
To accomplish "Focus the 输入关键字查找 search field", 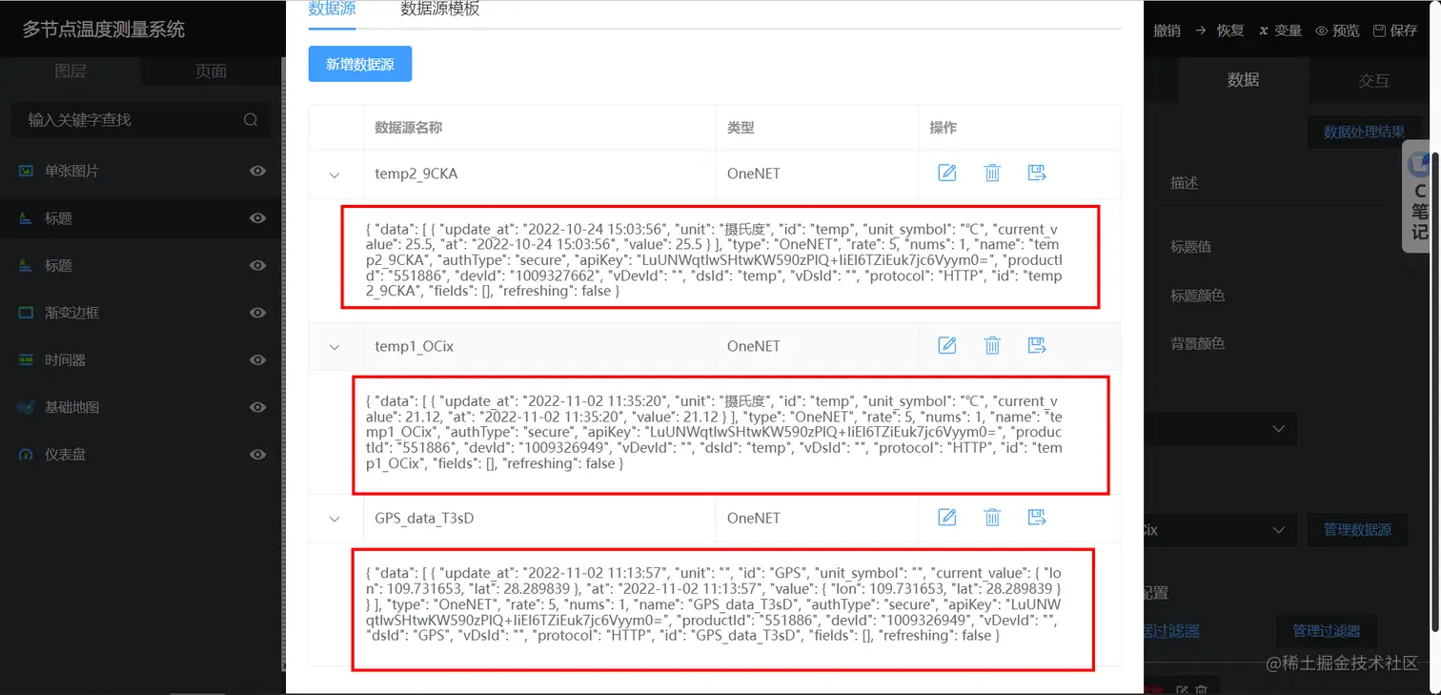I will click(x=141, y=120).
